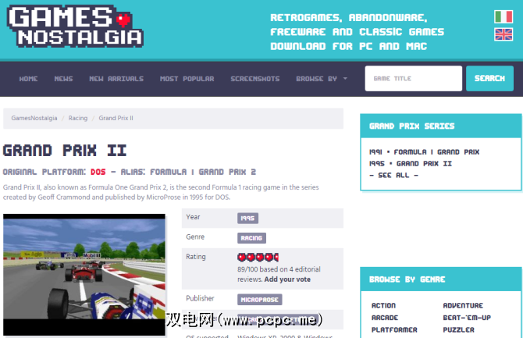This screenshot has height=338, width=523.
Task: Click the Grand Prix Series panel header
Action: coord(440,126)
